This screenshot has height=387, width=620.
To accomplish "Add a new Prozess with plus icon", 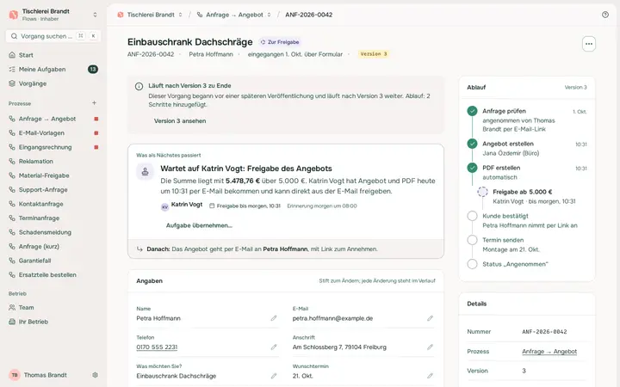I will click(x=94, y=103).
